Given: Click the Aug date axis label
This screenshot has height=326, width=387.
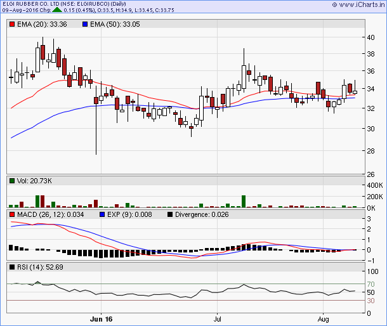Looking at the screenshot, I should pyautogui.click(x=324, y=319).
